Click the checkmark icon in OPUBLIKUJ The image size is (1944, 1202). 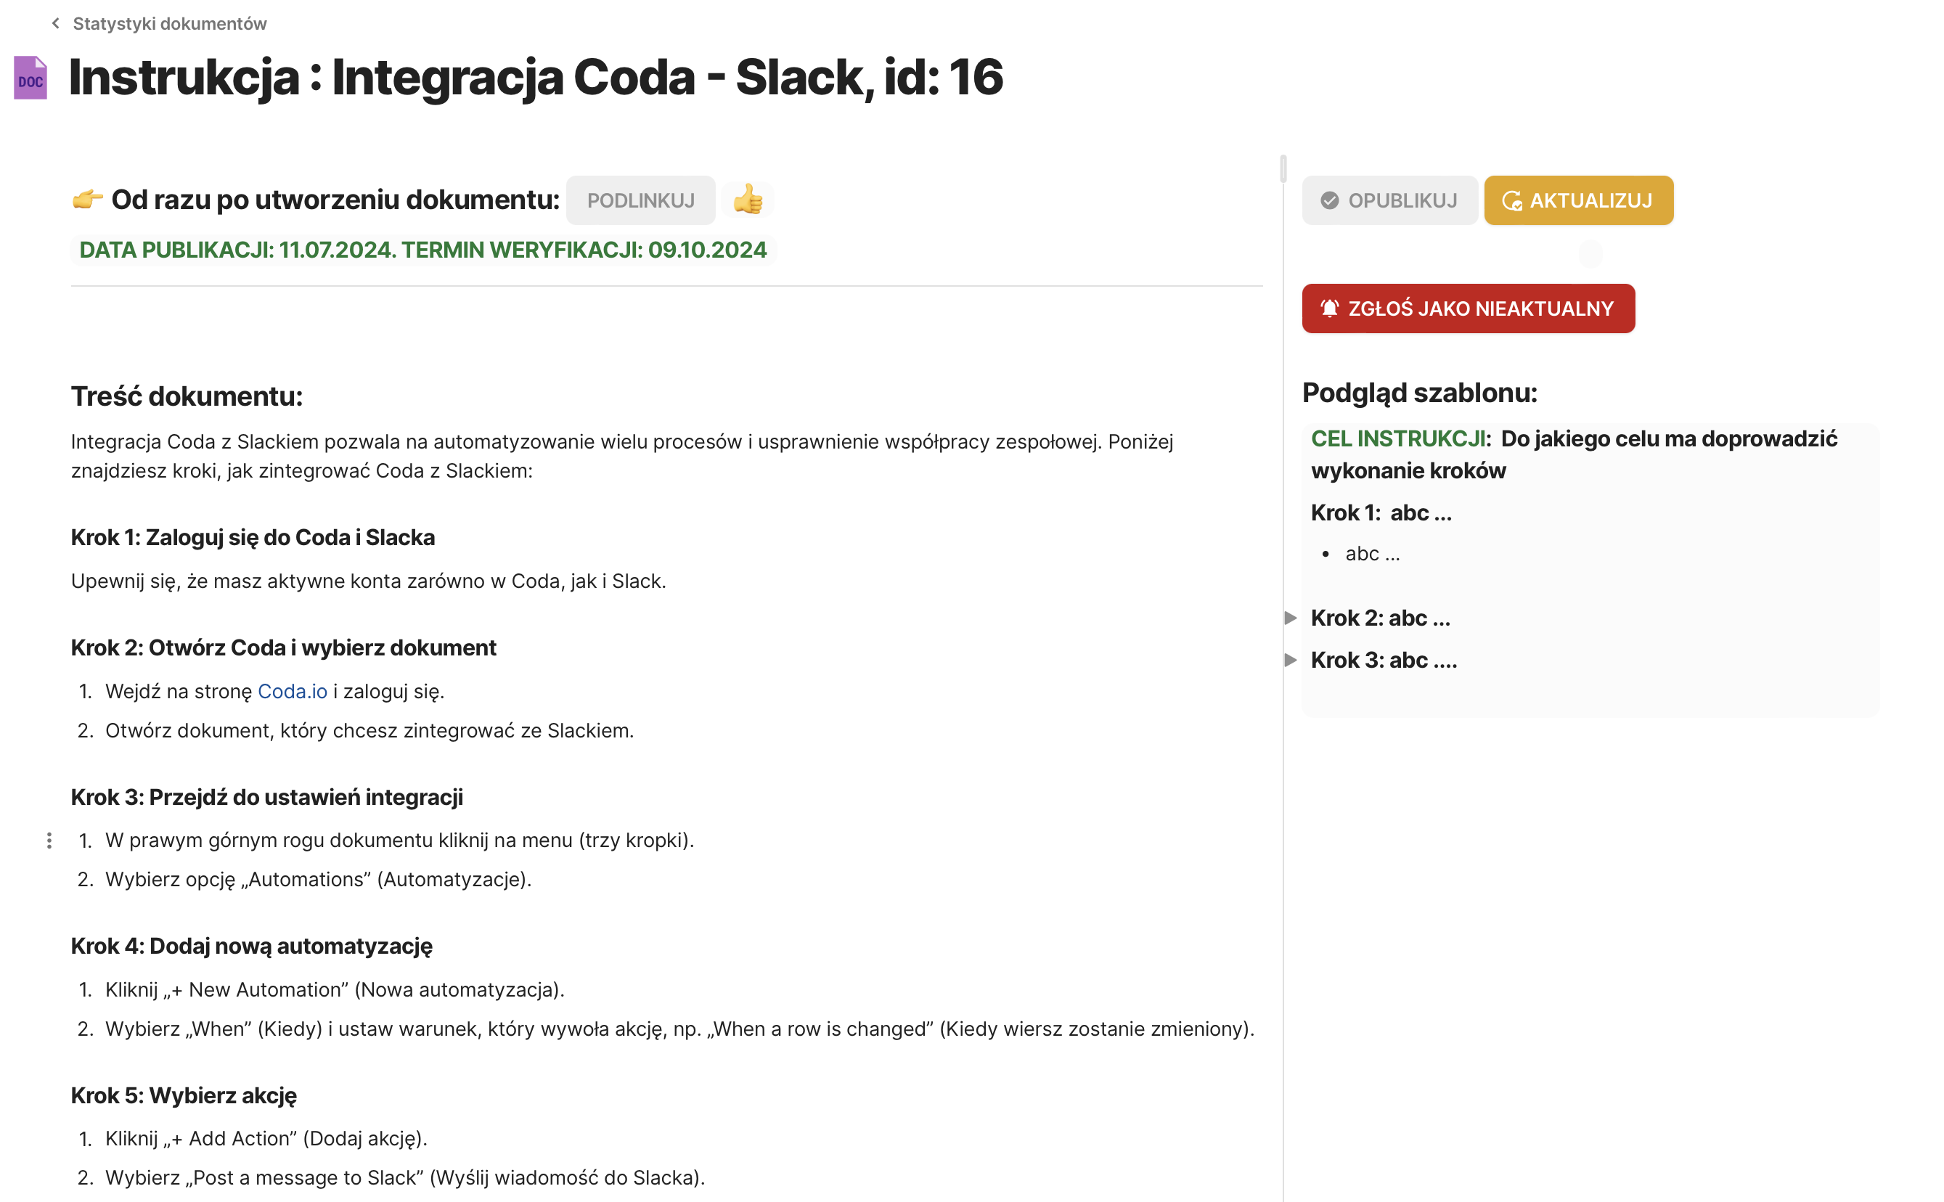point(1329,200)
